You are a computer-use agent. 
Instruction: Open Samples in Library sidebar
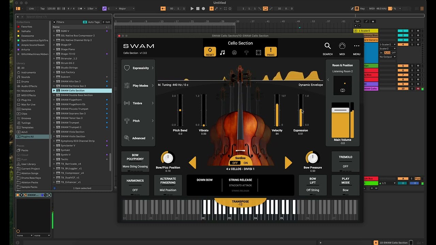(x=26, y=109)
